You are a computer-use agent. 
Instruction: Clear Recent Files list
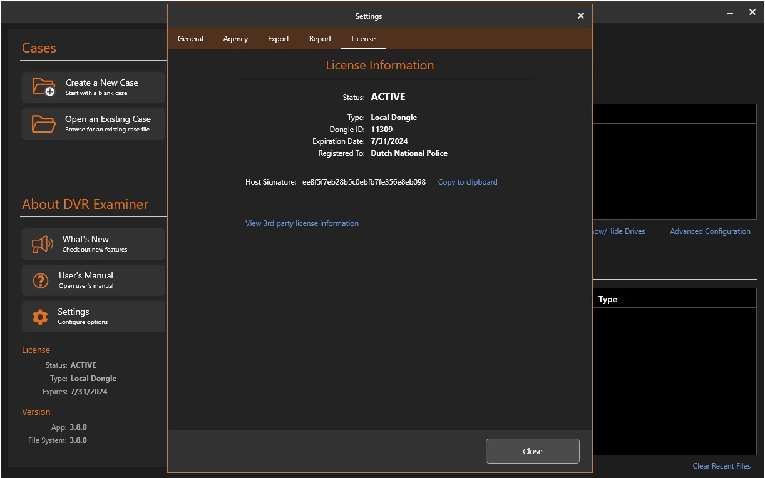point(721,466)
